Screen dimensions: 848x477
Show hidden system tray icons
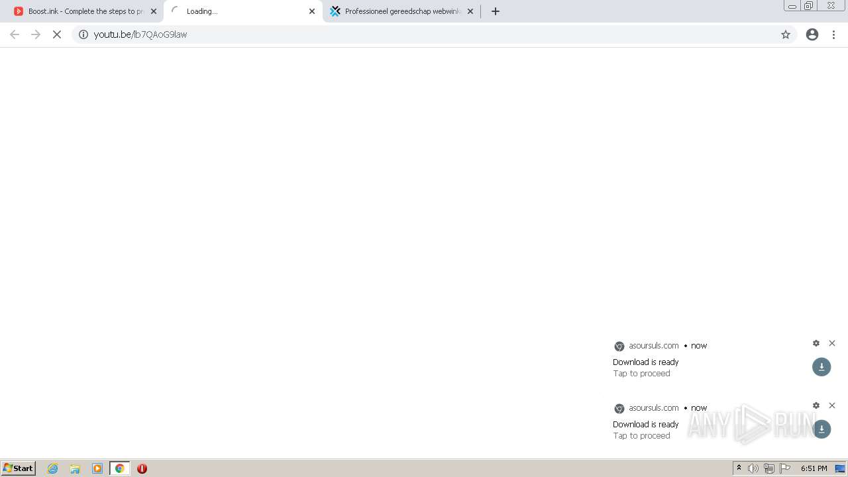(739, 468)
